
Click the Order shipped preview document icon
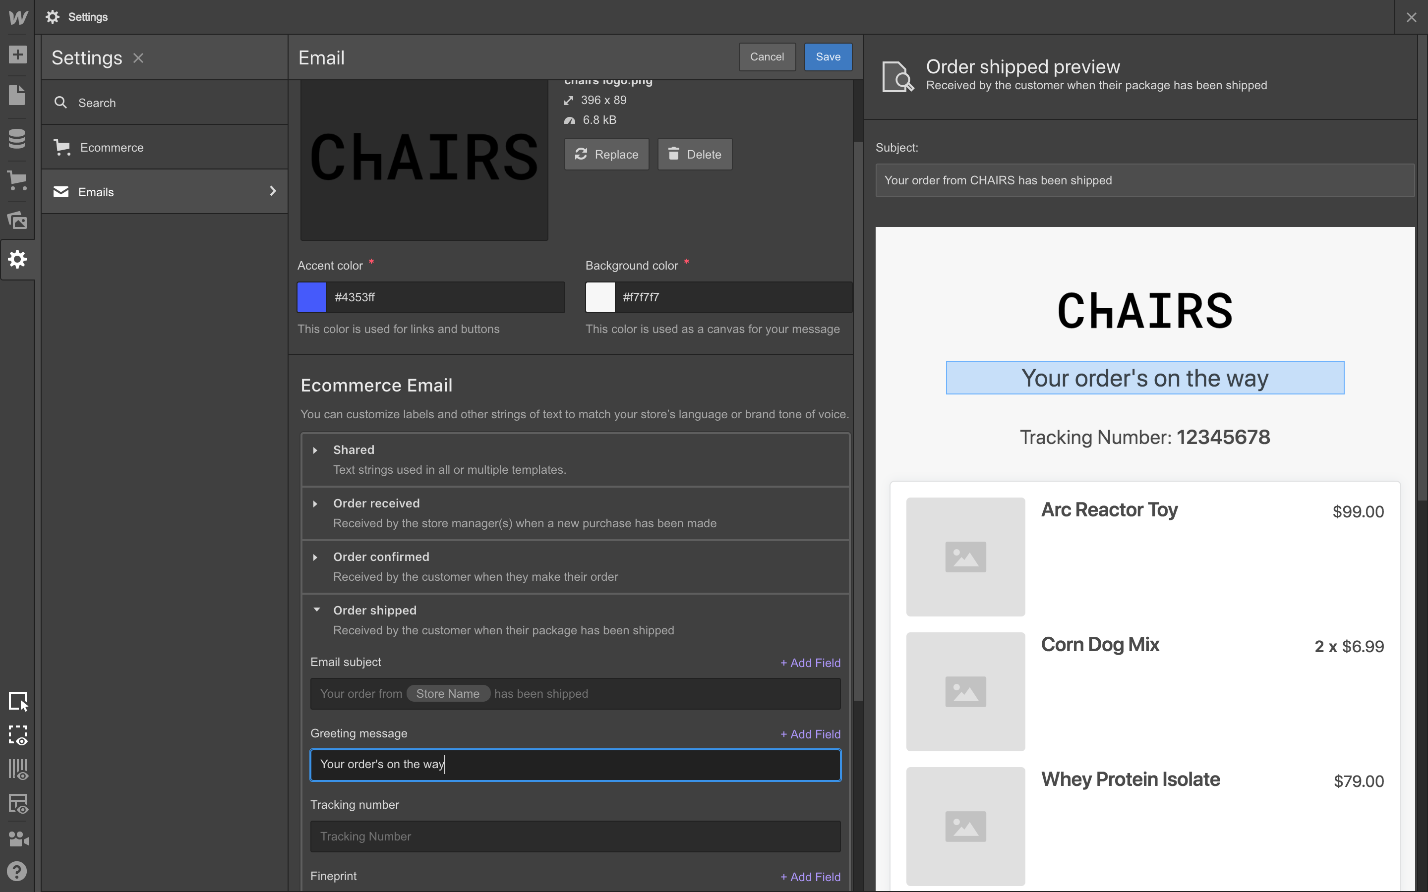click(897, 77)
